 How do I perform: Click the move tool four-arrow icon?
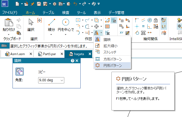click(97, 26)
